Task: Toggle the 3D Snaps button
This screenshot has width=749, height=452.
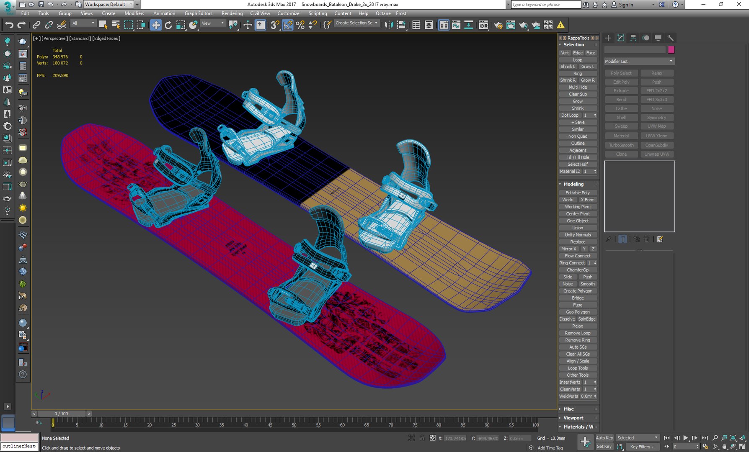Action: 274,25
